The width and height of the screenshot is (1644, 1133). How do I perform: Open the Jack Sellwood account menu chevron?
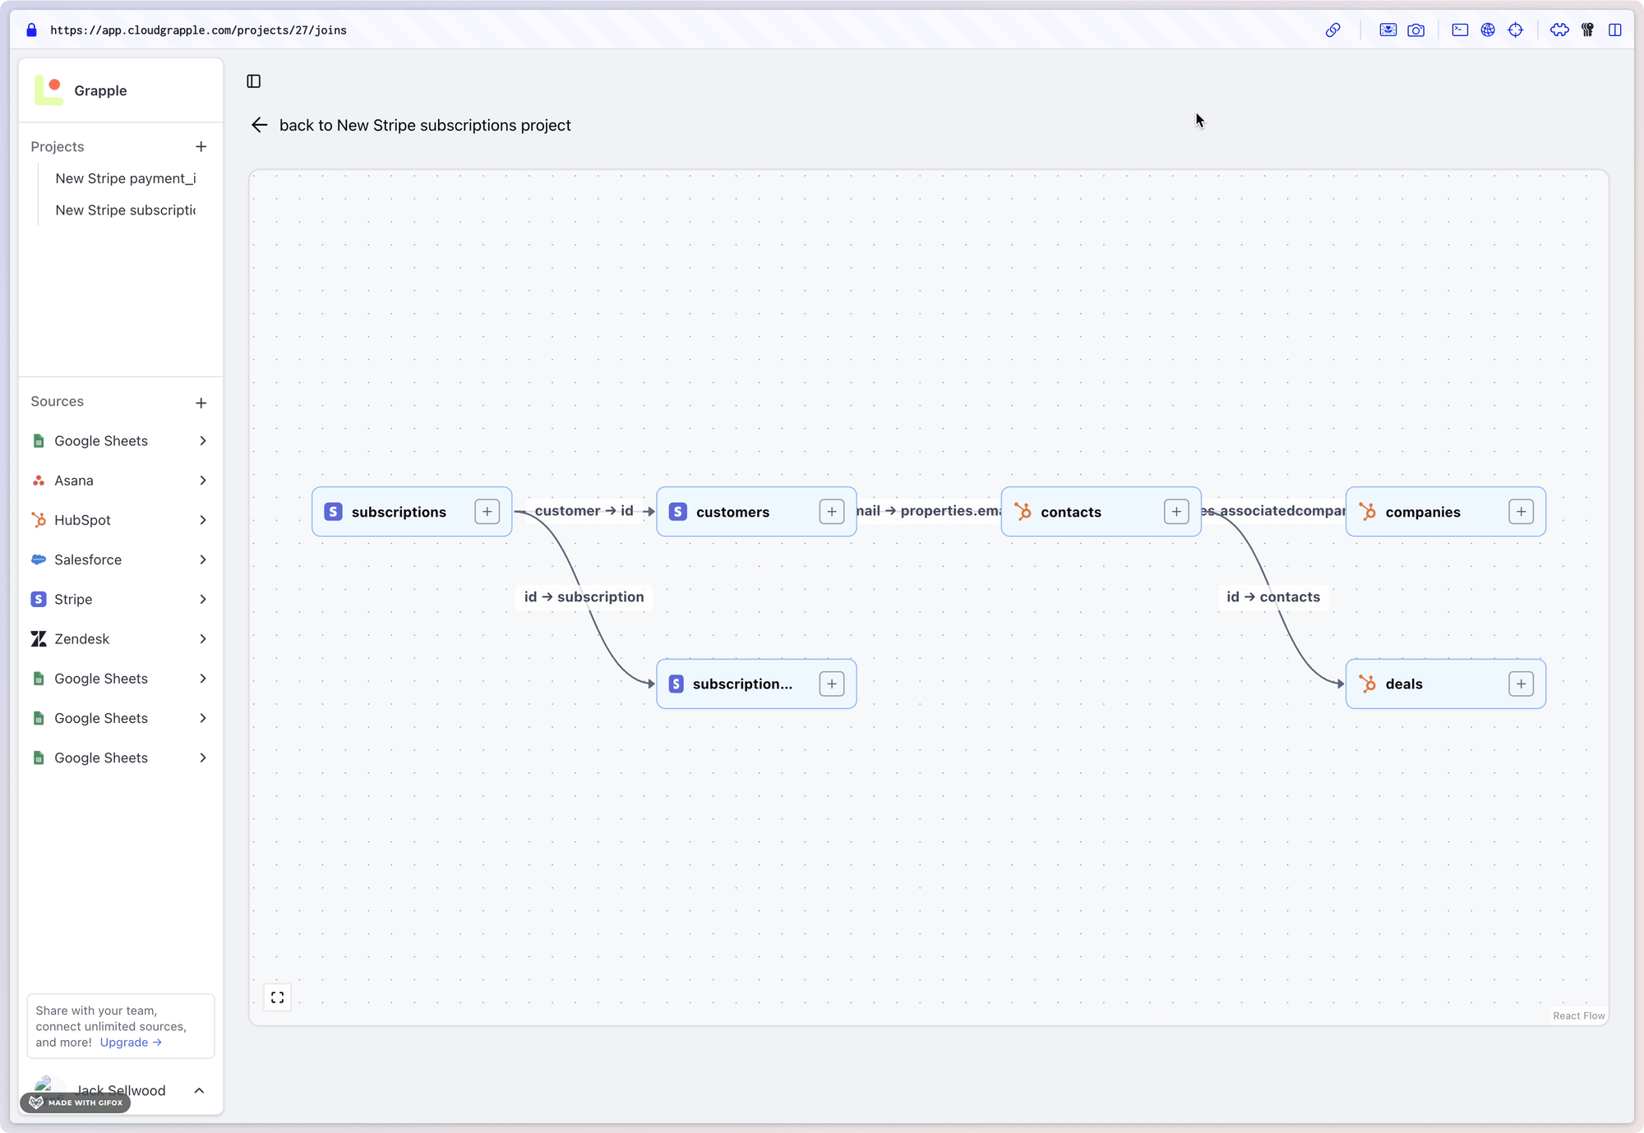[199, 1090]
